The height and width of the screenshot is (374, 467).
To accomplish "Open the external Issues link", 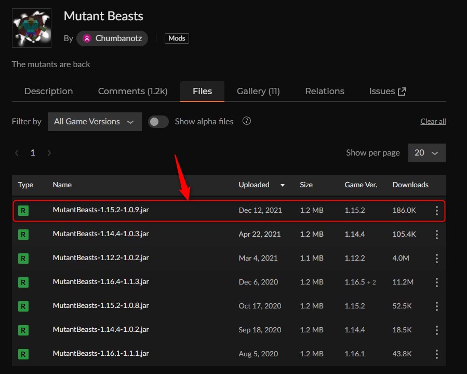I will coord(388,92).
